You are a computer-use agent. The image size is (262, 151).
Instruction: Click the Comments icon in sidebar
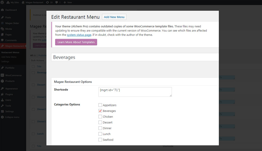tap(2, 40)
